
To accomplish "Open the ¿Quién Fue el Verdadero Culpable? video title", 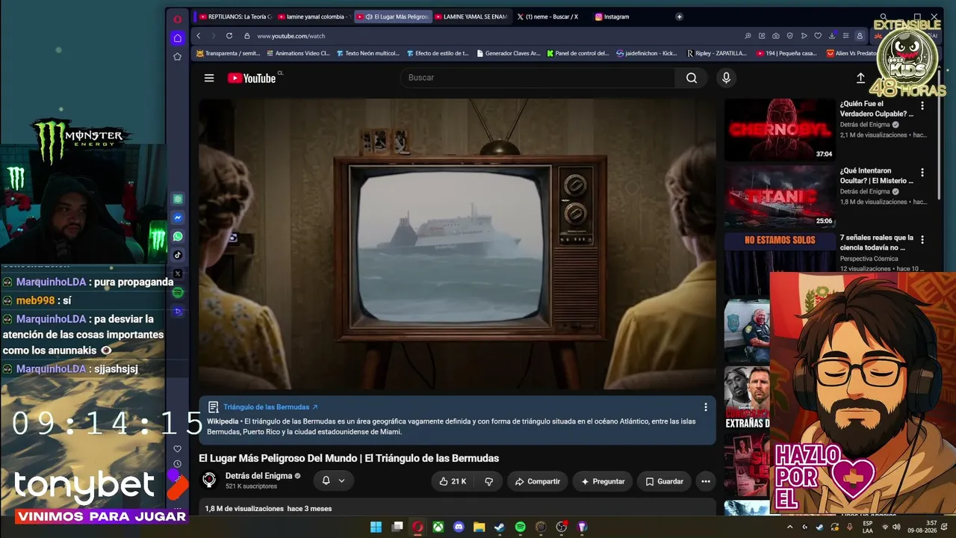I will pyautogui.click(x=877, y=109).
